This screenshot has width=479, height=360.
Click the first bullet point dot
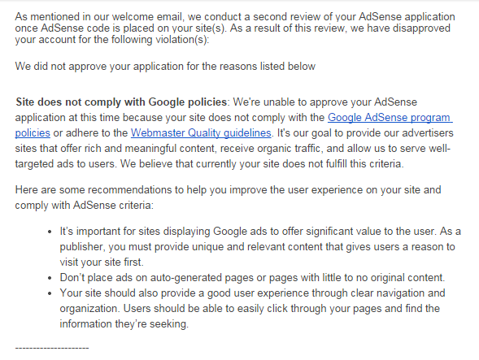[50, 232]
